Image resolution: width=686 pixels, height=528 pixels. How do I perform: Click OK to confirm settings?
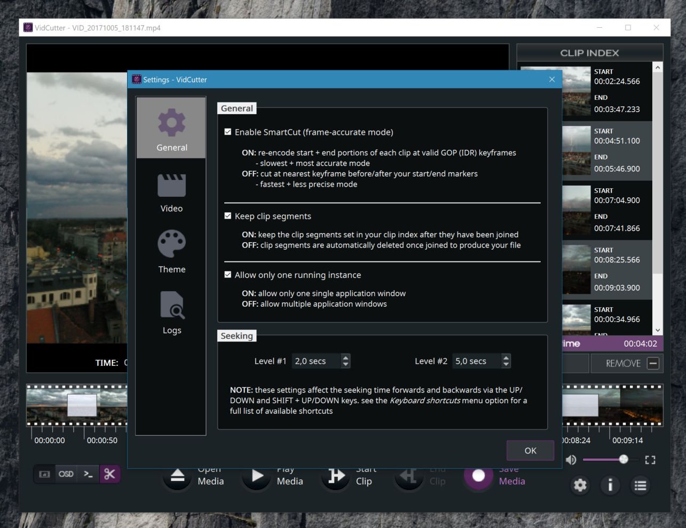[530, 450]
